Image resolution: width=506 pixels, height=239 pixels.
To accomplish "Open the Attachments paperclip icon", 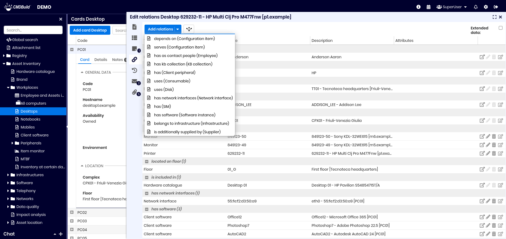I will pos(135,92).
